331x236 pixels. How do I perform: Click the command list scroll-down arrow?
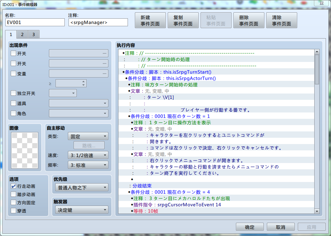[x=317, y=211]
